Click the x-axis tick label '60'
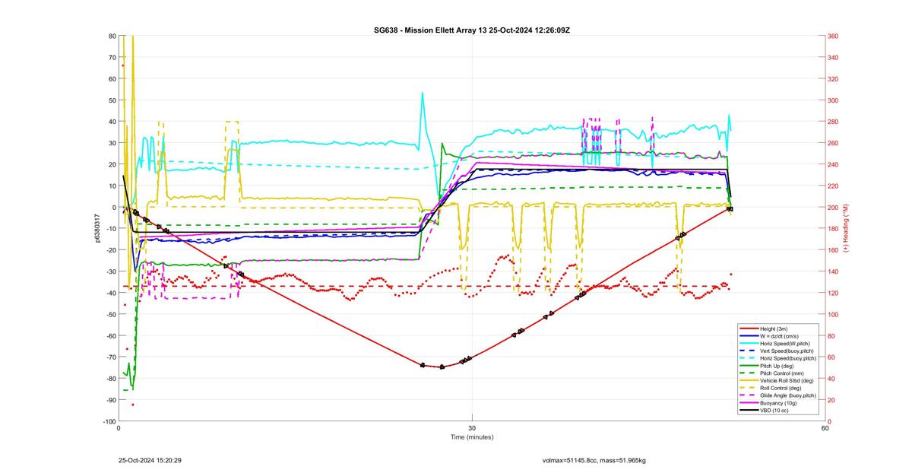The image size is (912, 473). click(825, 427)
